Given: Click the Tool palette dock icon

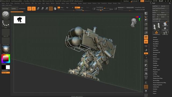Looking at the screenshot, I should coord(170,3).
